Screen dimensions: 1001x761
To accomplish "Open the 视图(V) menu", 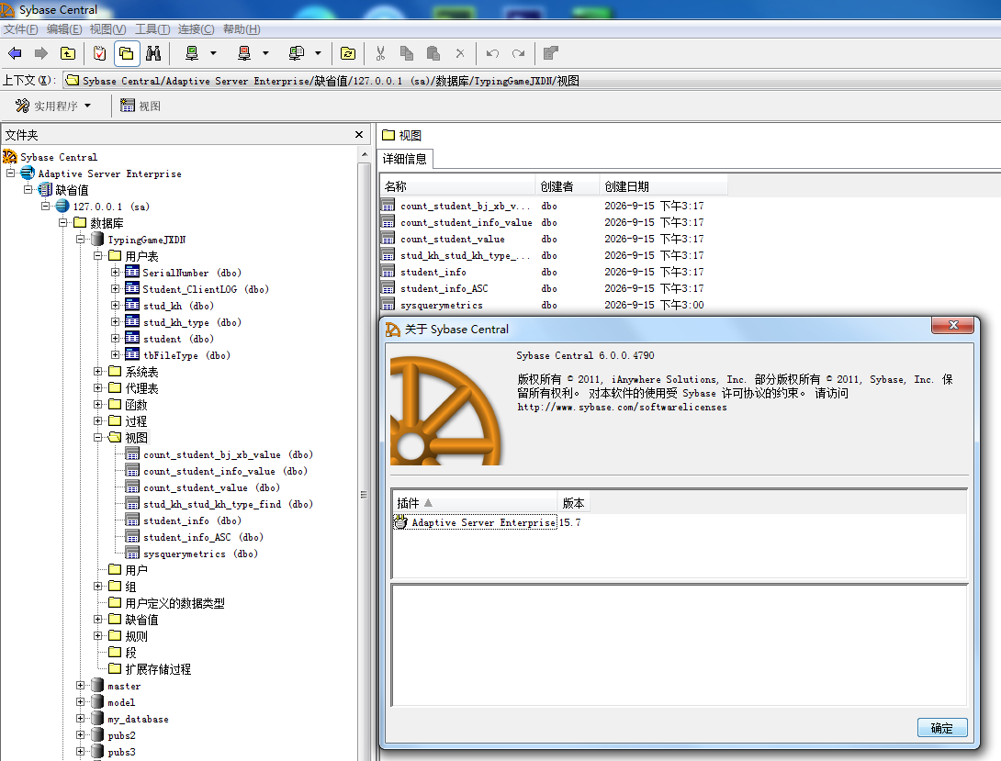I will (107, 29).
